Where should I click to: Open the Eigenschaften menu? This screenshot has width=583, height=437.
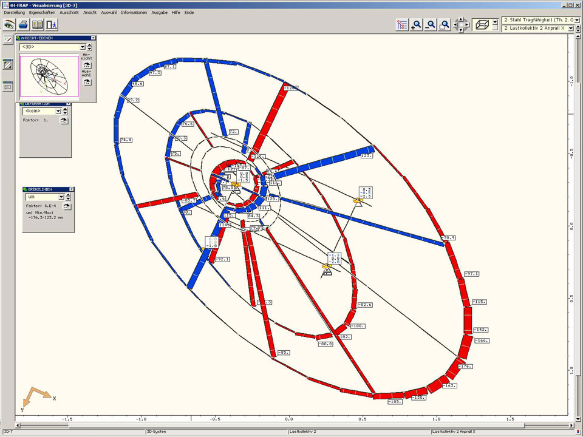43,12
